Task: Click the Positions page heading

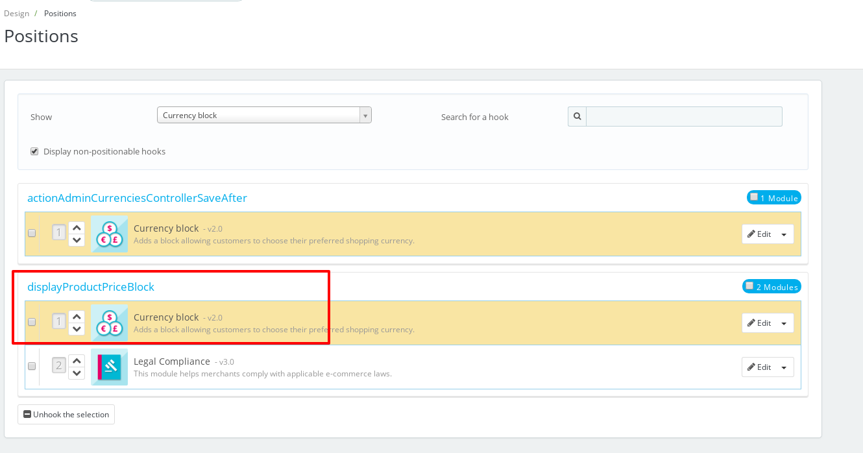Action: coord(42,36)
